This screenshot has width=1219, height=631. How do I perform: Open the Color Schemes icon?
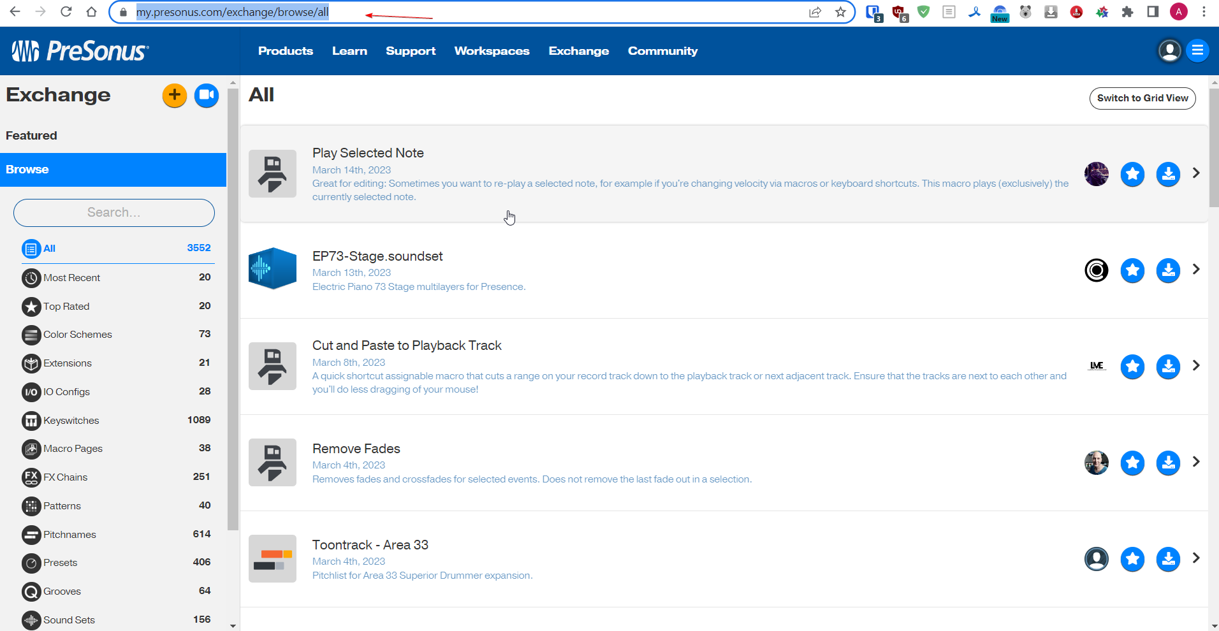point(31,335)
